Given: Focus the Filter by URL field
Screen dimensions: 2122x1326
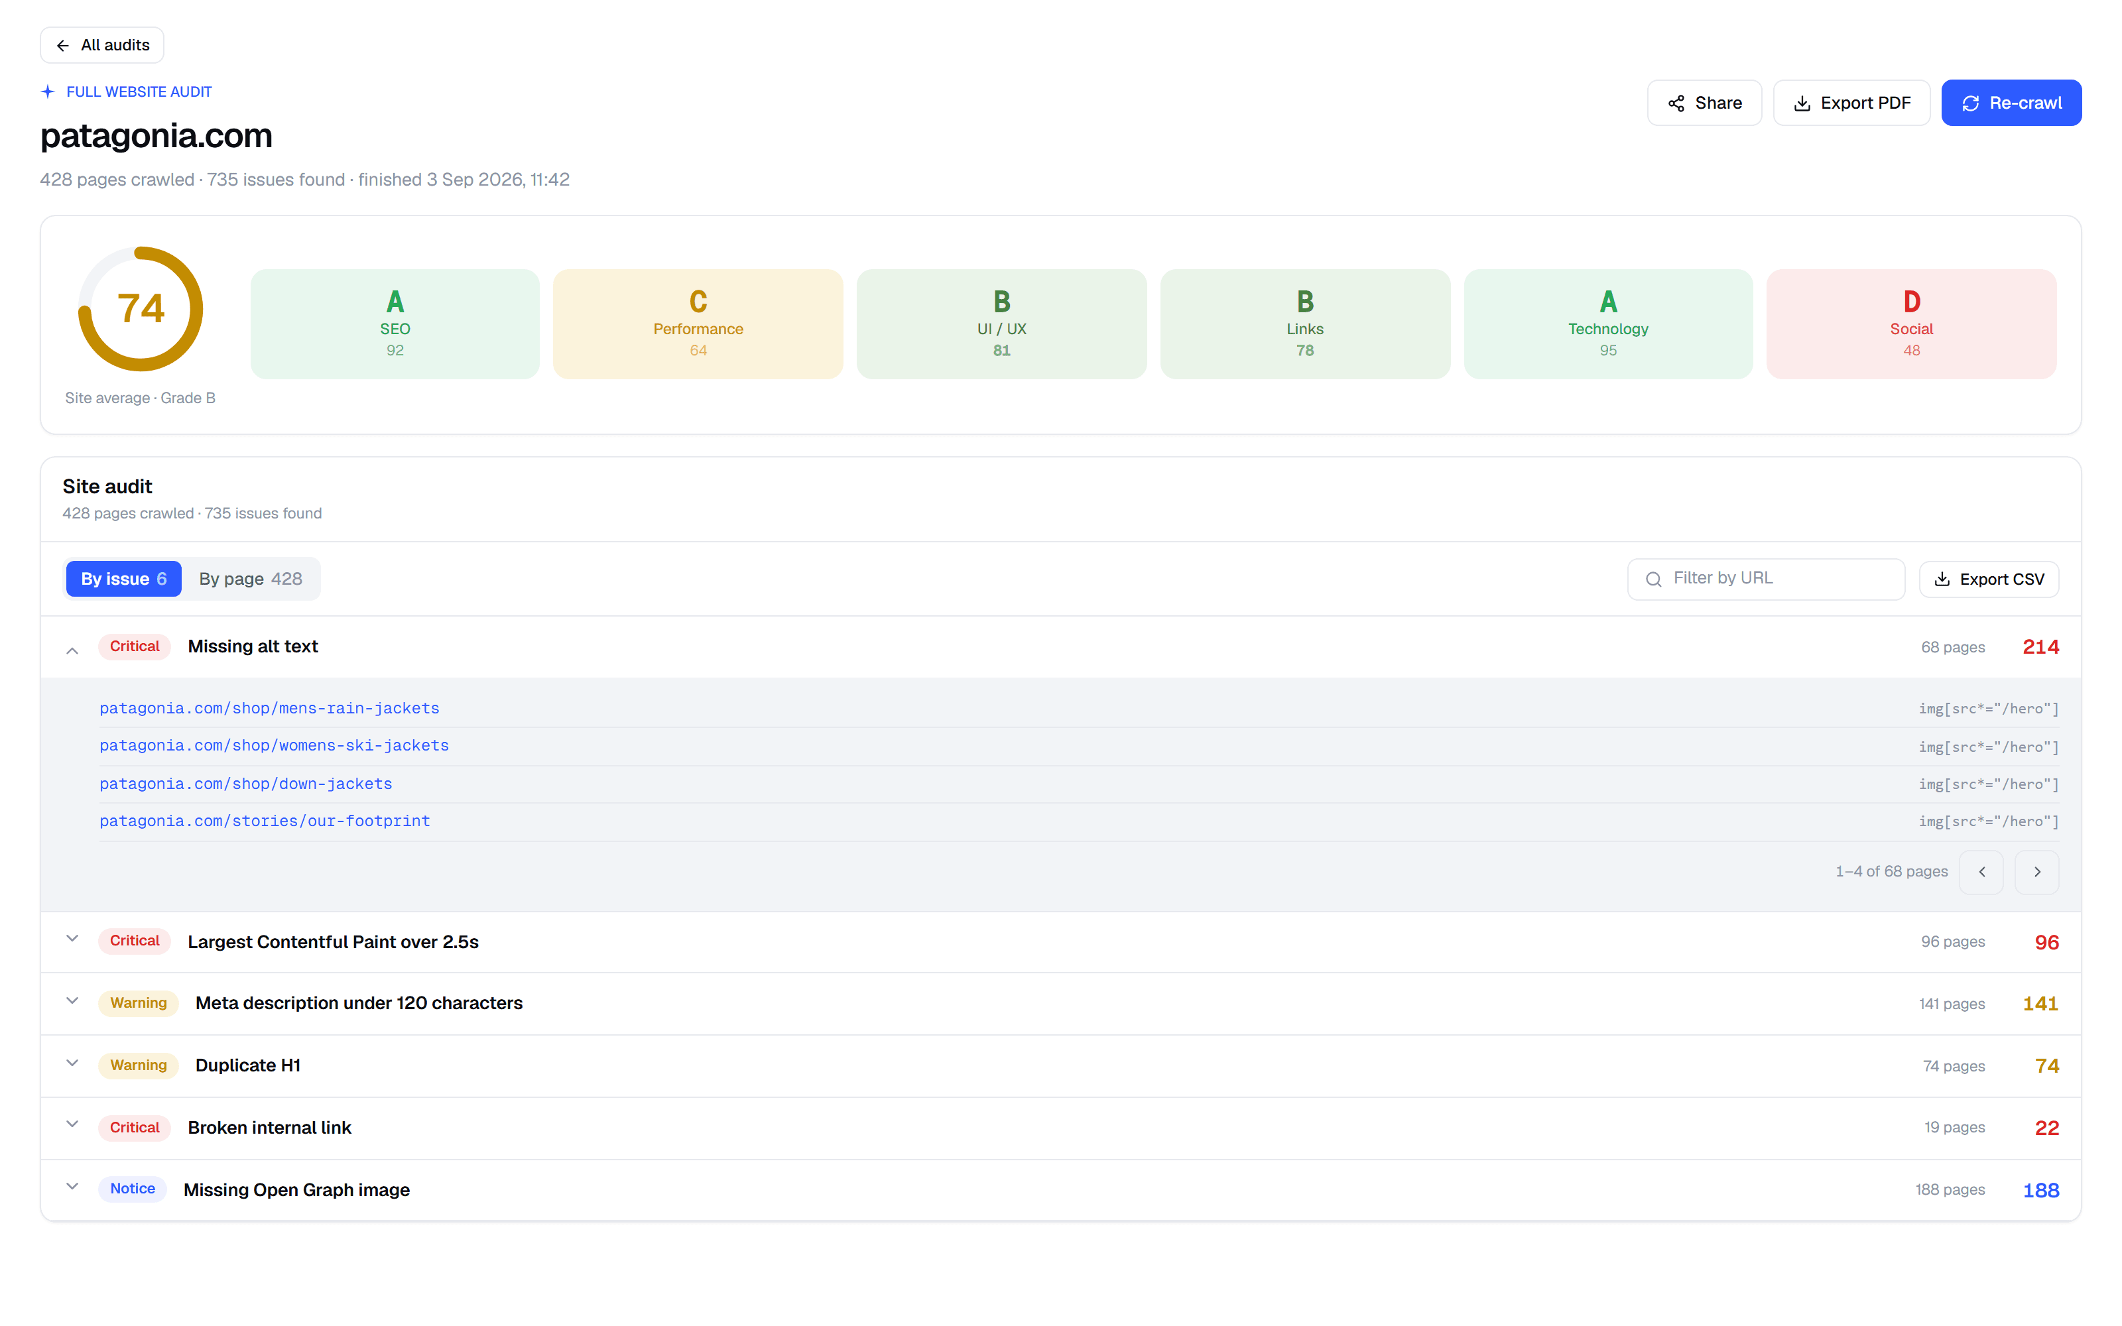Looking at the screenshot, I should [1766, 579].
